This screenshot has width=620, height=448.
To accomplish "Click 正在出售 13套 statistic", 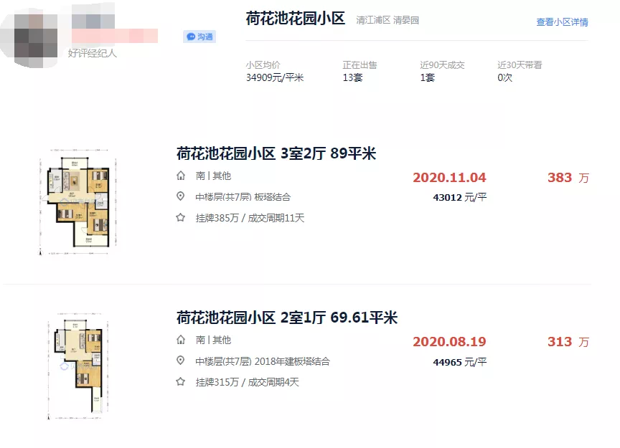I will point(359,71).
